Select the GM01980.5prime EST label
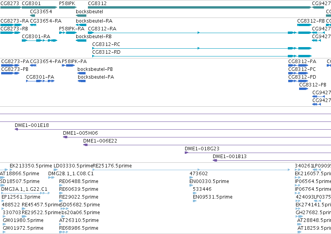 (x=23, y=221)
